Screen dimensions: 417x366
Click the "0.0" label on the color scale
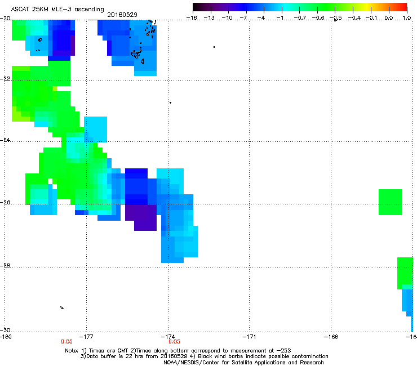click(x=389, y=18)
